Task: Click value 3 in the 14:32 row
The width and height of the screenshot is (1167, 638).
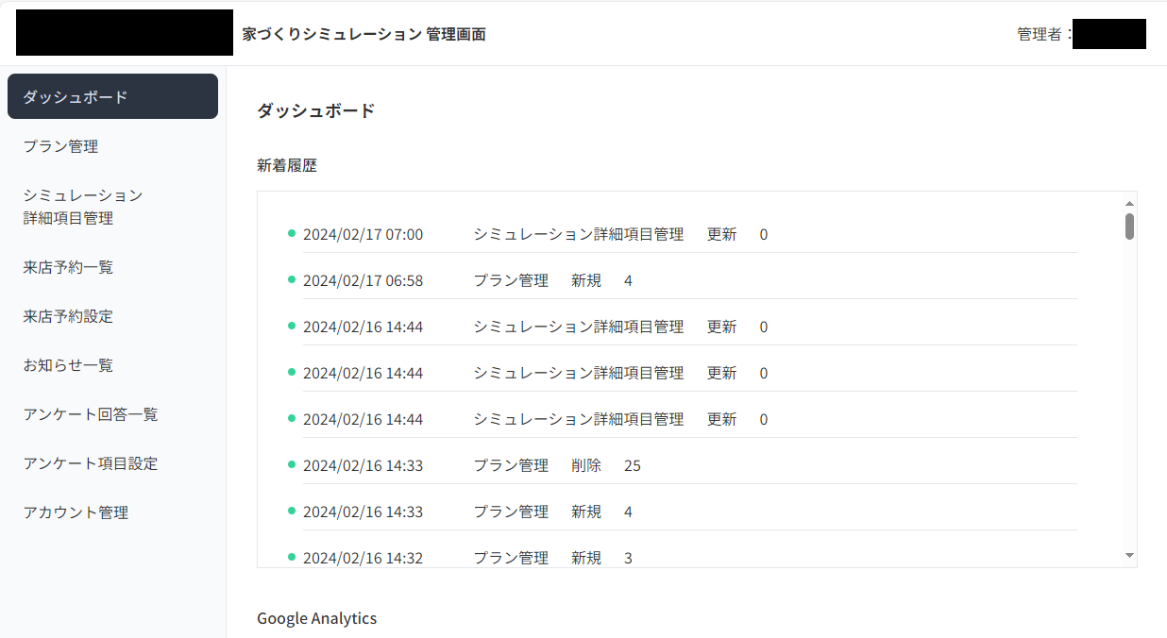Action: click(629, 558)
